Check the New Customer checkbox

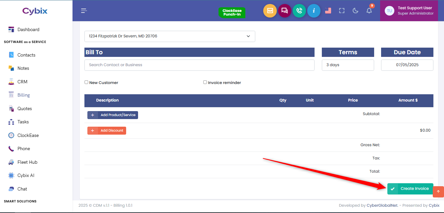[x=86, y=82]
